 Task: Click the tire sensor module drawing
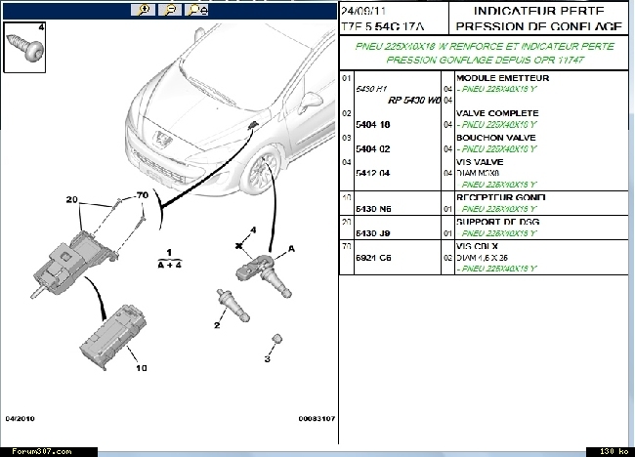[263, 275]
